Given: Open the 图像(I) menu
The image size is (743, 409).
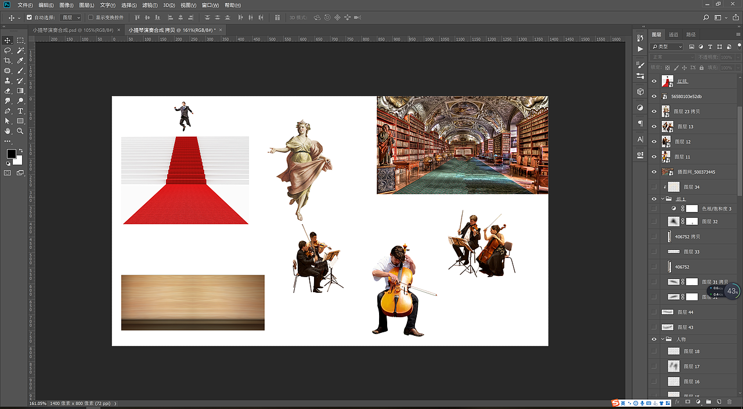Looking at the screenshot, I should tap(67, 5).
